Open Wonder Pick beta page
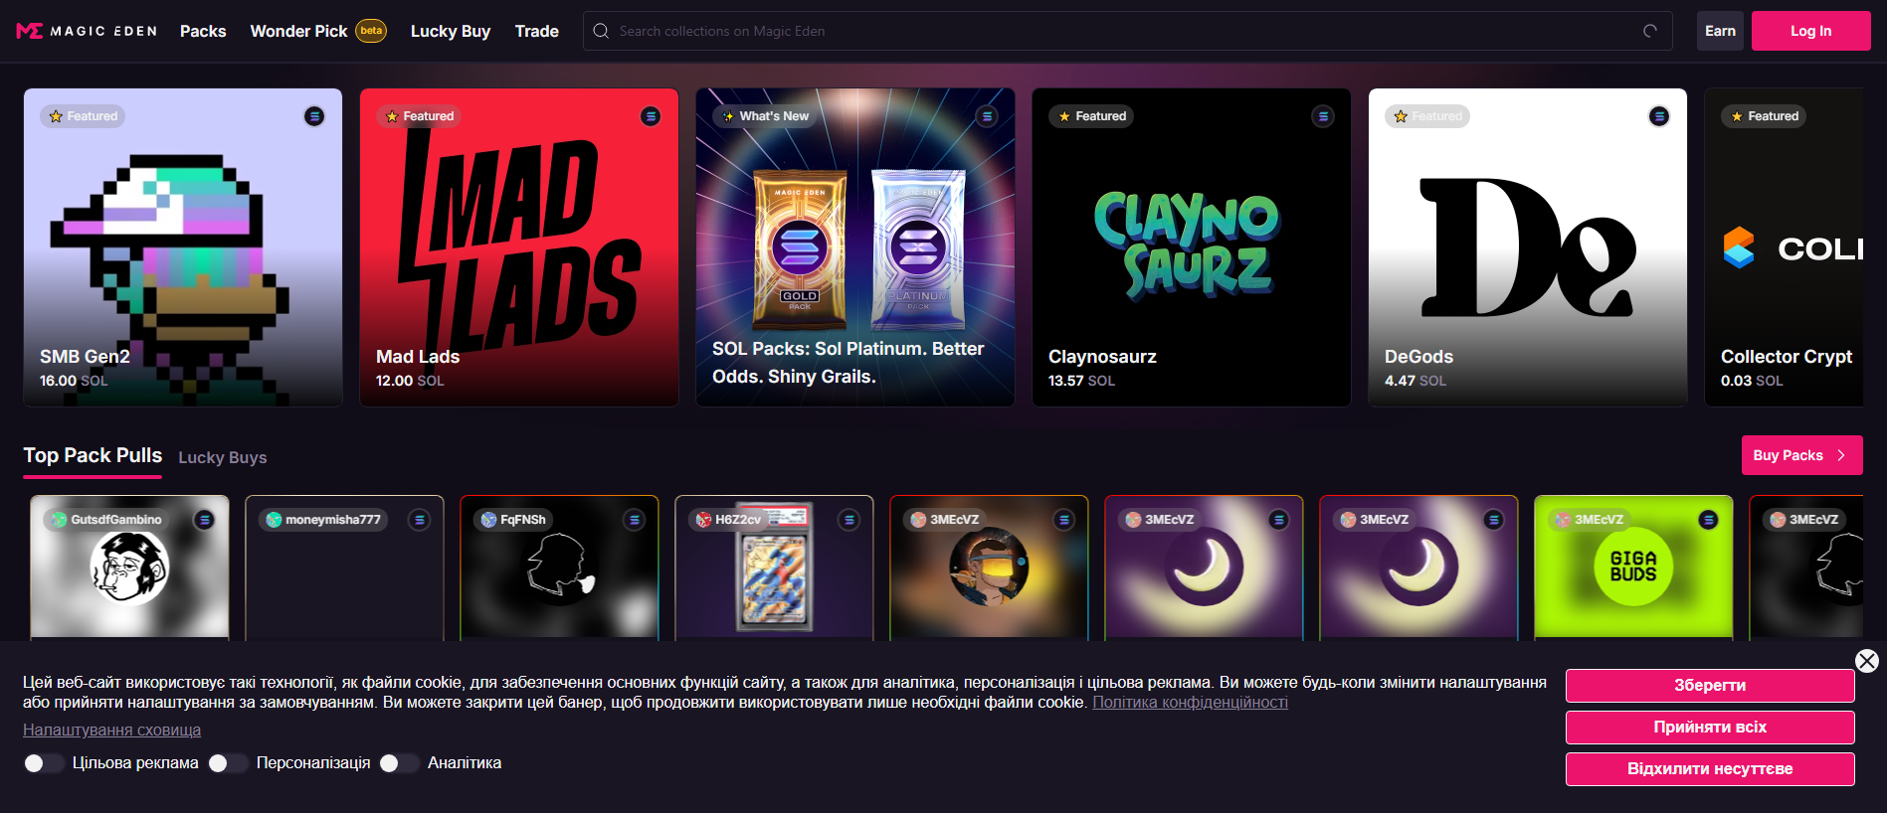The width and height of the screenshot is (1887, 813). 318,31
